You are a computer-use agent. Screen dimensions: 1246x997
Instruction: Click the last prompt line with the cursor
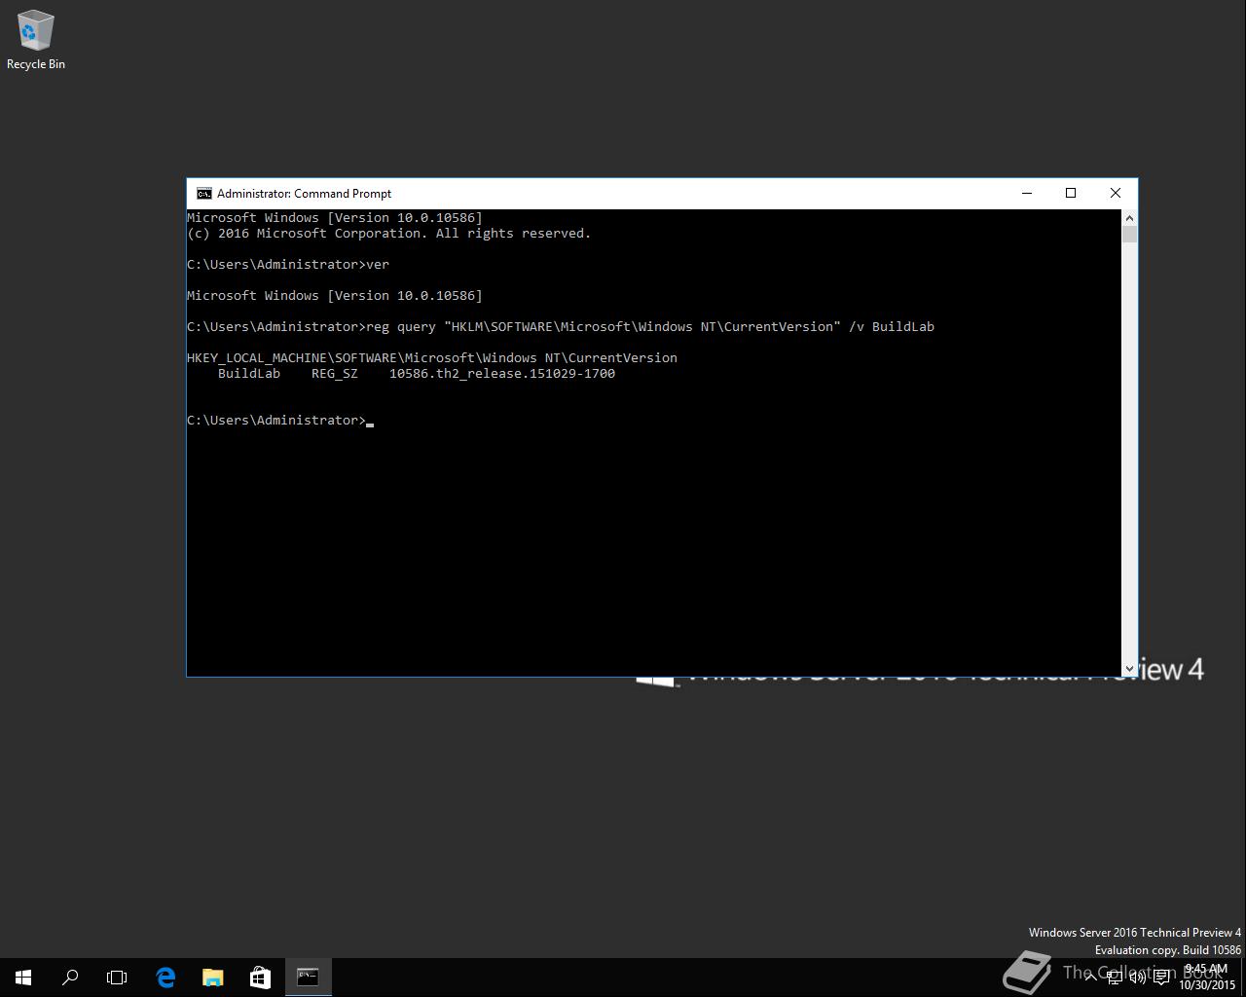tap(280, 420)
